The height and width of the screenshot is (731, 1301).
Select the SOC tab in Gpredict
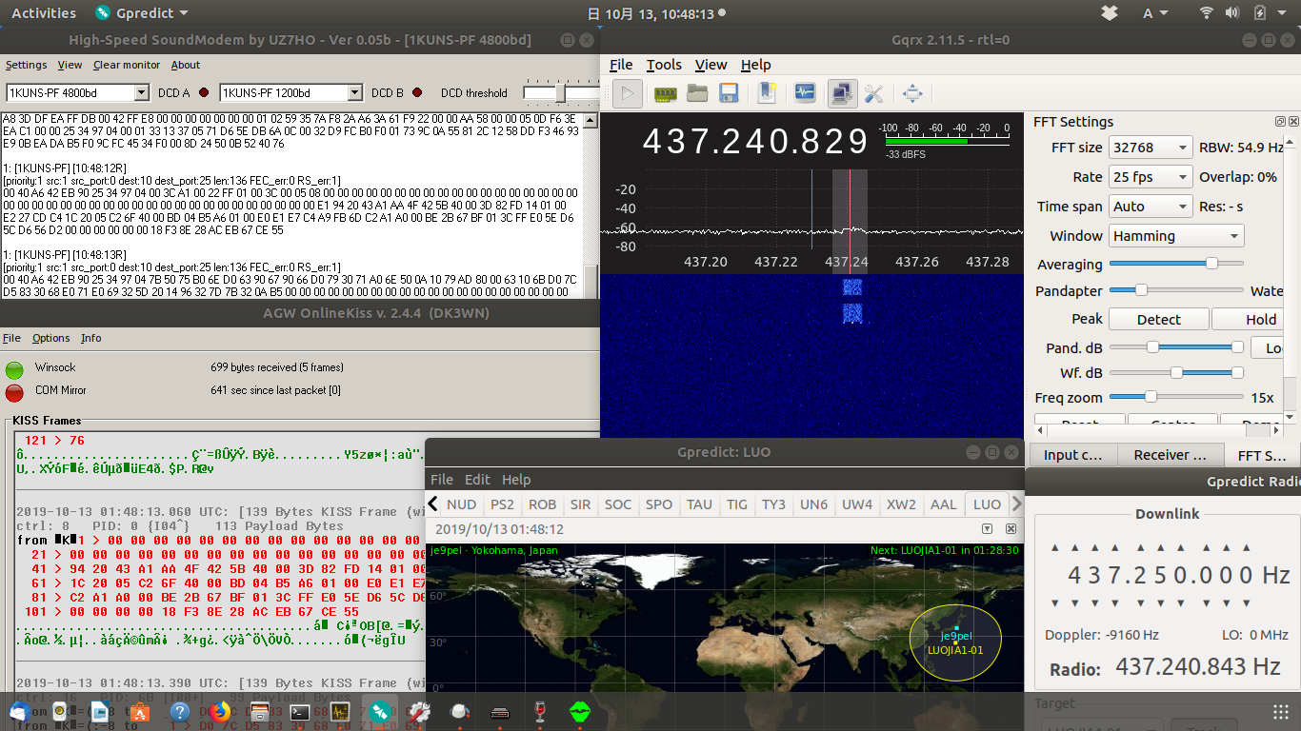tap(618, 504)
